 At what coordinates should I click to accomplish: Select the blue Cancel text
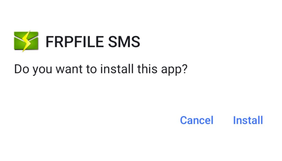pyautogui.click(x=197, y=120)
